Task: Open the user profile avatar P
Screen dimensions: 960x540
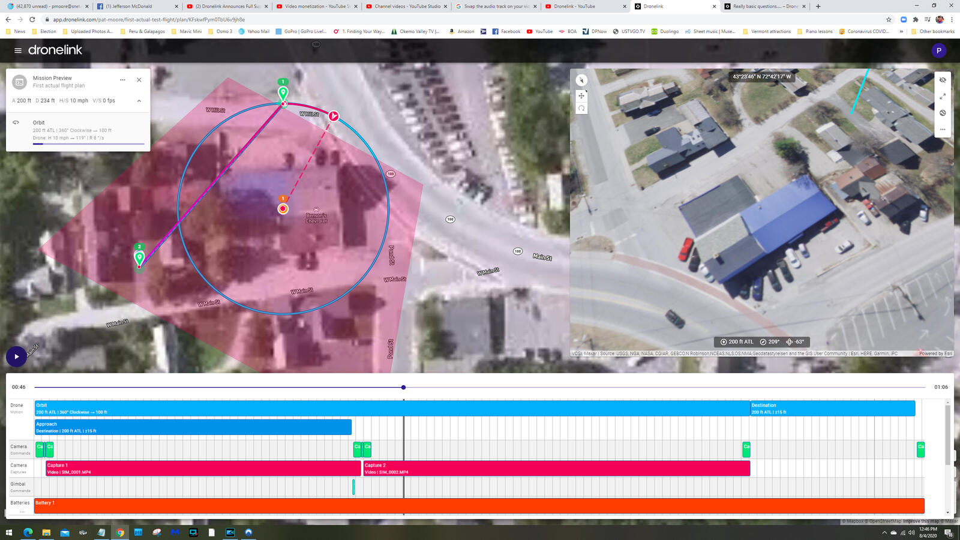Action: [939, 51]
